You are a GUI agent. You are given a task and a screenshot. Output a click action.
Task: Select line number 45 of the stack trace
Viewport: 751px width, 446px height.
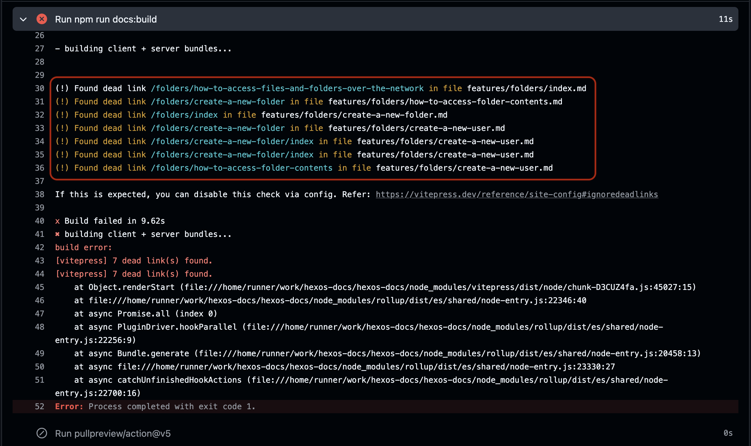click(x=39, y=287)
